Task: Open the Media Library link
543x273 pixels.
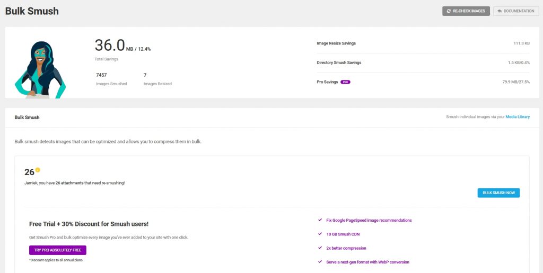Action: (517, 117)
